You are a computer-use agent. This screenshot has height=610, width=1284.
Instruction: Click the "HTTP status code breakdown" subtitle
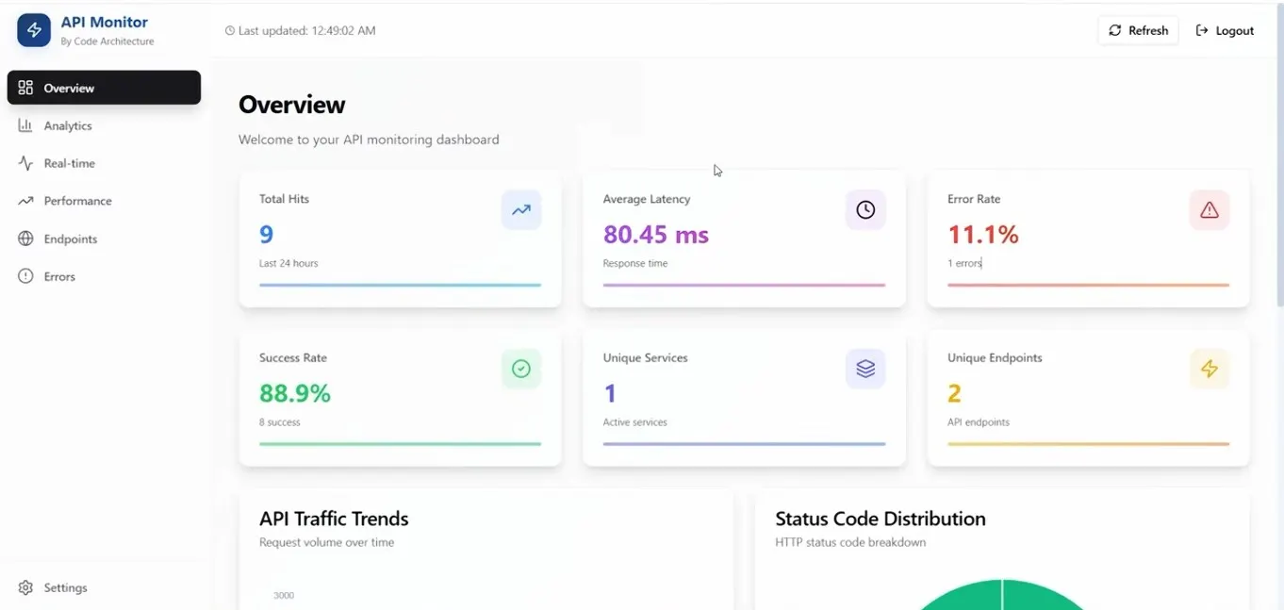[850, 542]
